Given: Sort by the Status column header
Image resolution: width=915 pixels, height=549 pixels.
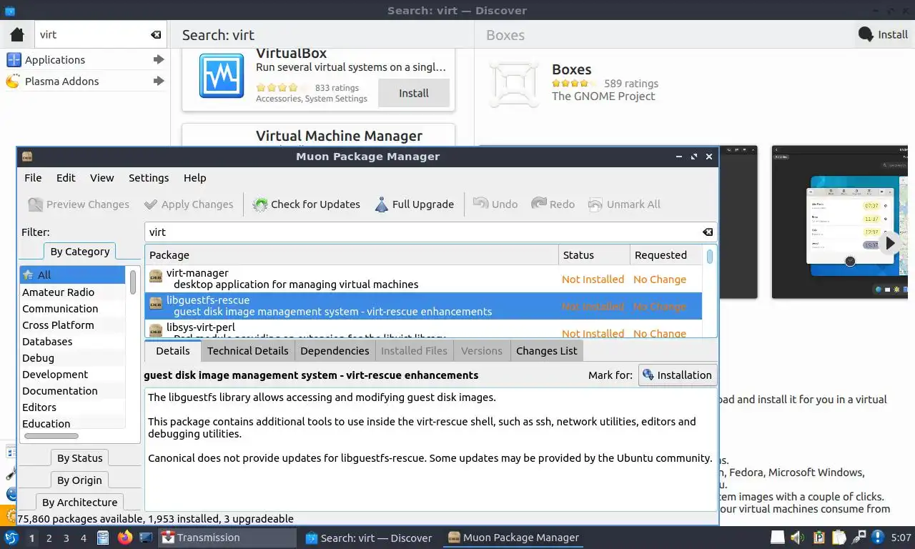Looking at the screenshot, I should [x=594, y=255].
